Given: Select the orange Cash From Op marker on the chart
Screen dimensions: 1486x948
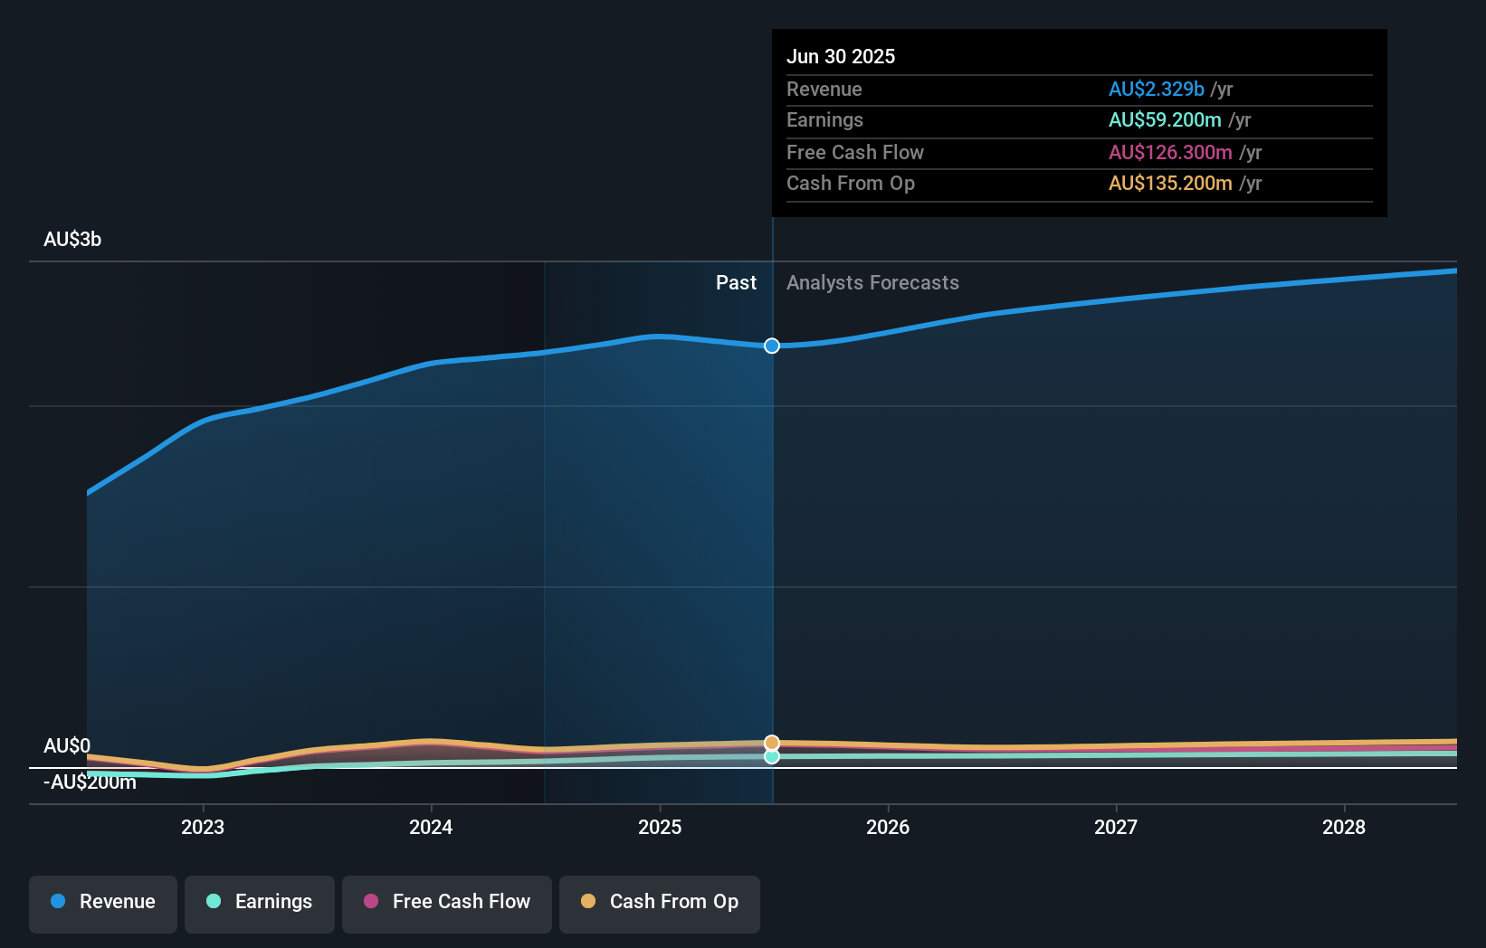Looking at the screenshot, I should point(771,742).
